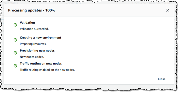Click the Traffic routing step's success checkmark
Image resolution: width=180 pixels, height=93 pixels.
tap(15, 66)
